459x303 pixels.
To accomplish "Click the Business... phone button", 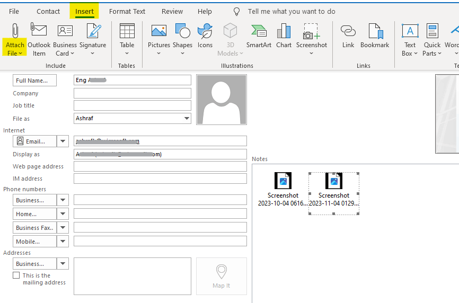I will pos(34,200).
